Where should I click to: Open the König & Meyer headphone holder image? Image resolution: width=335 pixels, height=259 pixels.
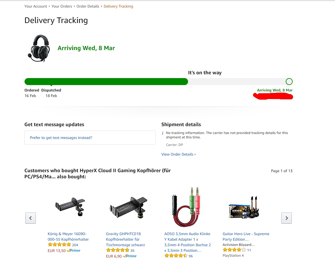point(70,207)
